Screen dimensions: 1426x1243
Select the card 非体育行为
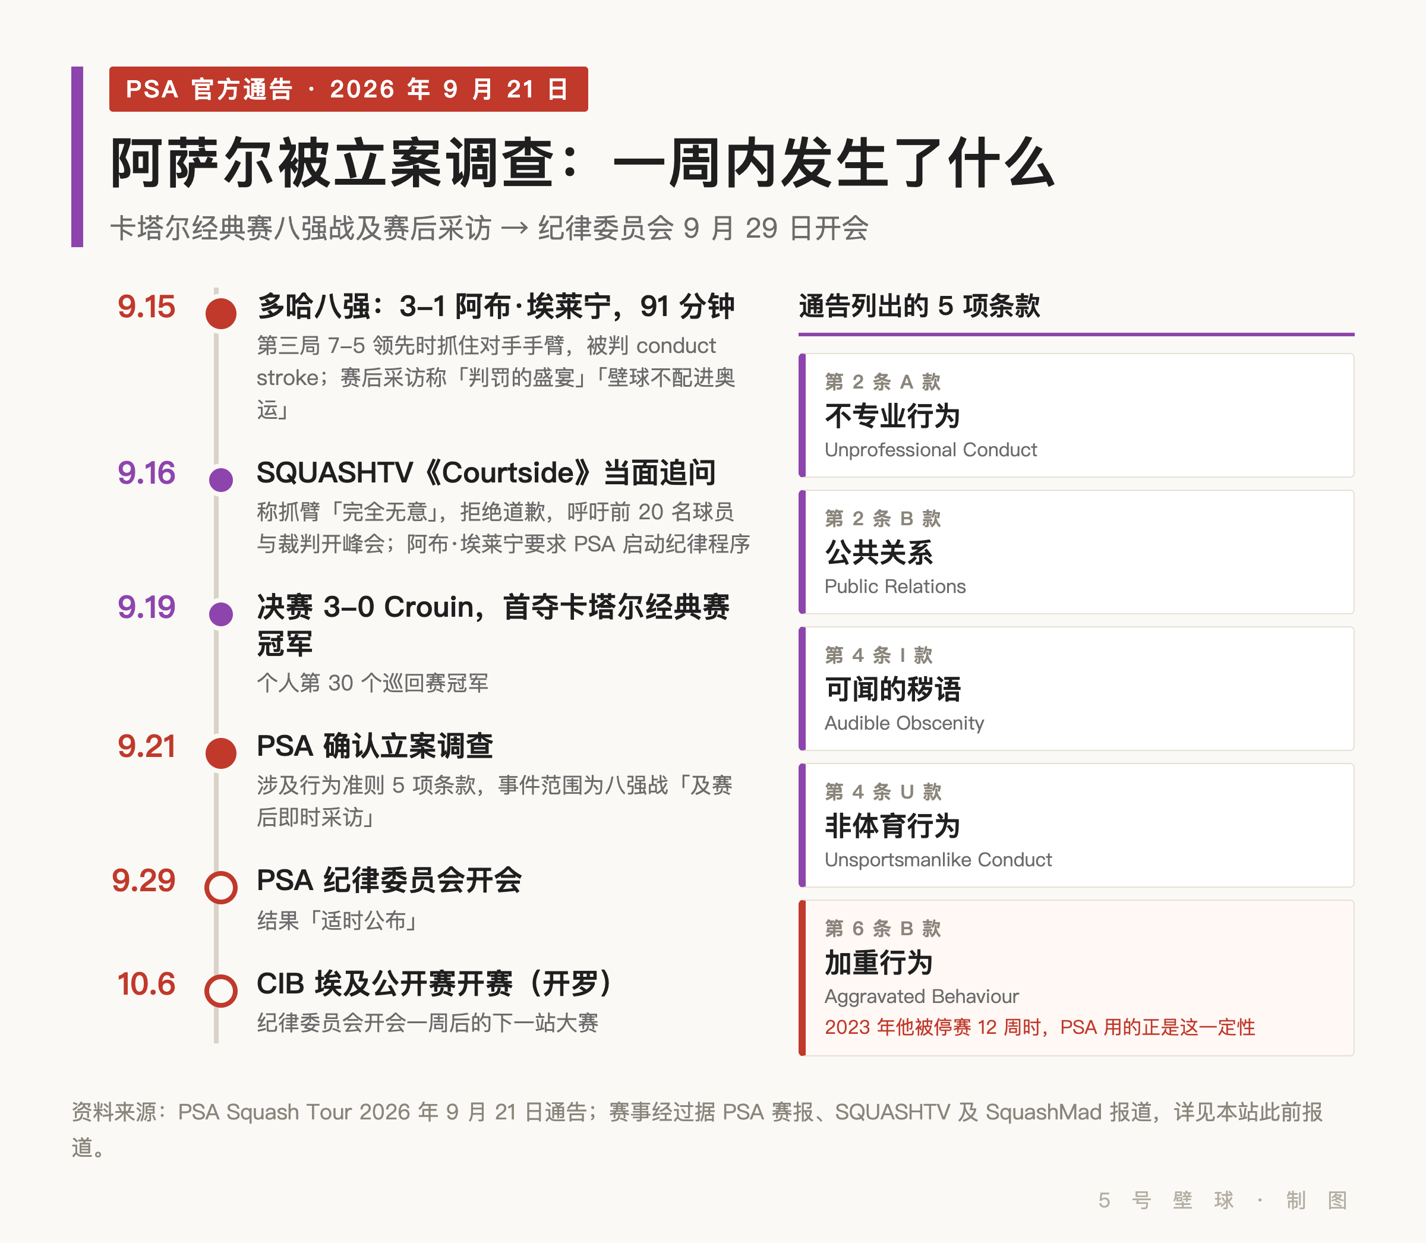pos(1077,825)
